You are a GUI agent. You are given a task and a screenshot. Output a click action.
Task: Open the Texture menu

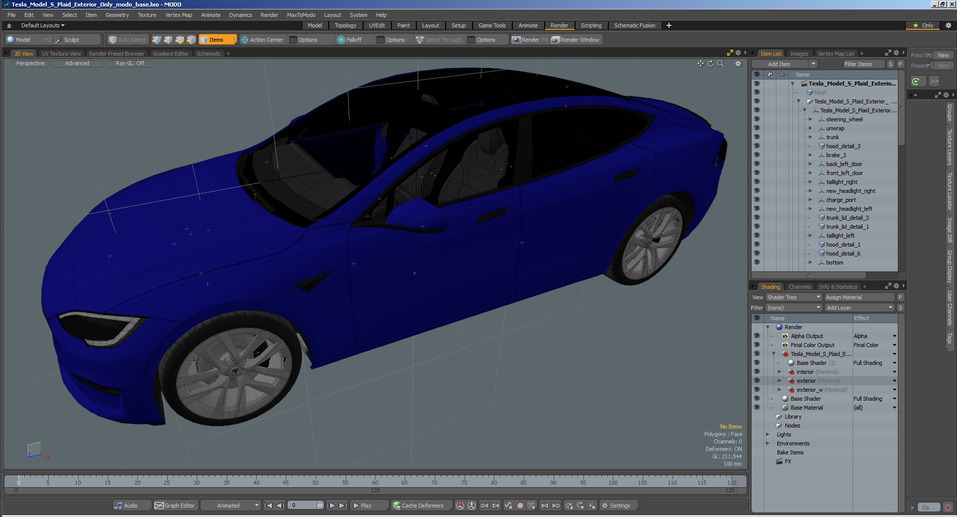coord(147,15)
